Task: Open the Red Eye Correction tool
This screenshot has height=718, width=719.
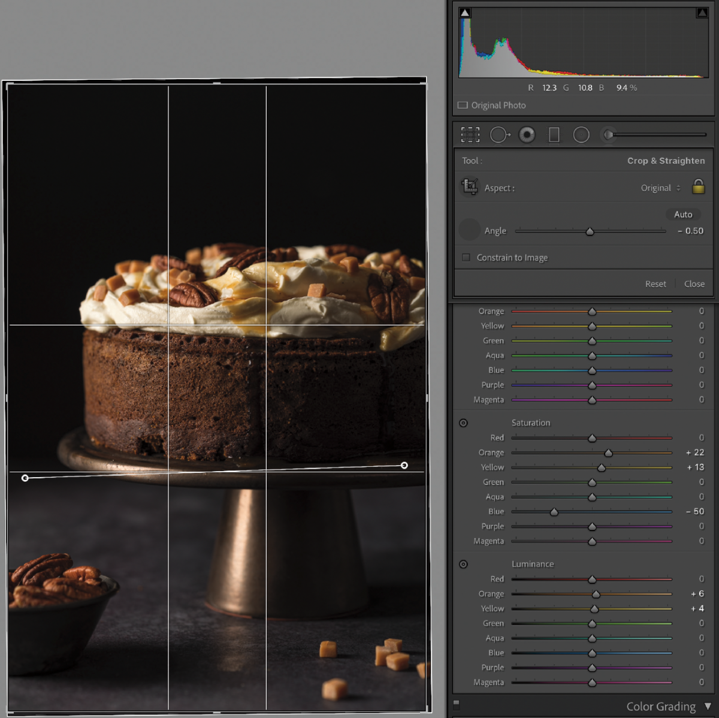Action: tap(527, 134)
